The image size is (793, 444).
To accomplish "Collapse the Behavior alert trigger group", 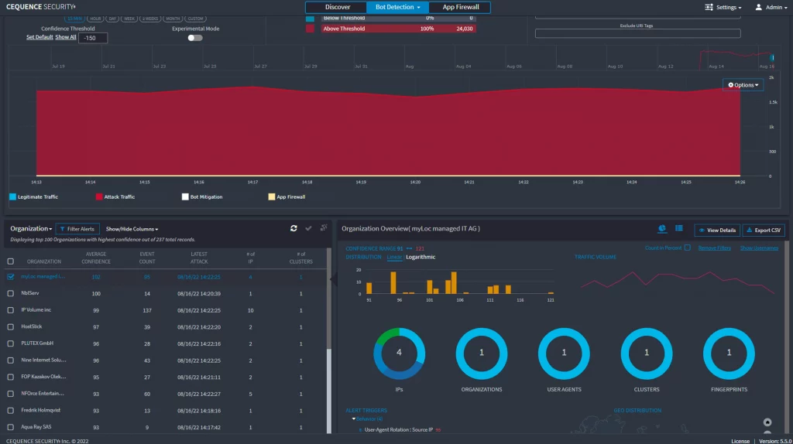I will (353, 418).
